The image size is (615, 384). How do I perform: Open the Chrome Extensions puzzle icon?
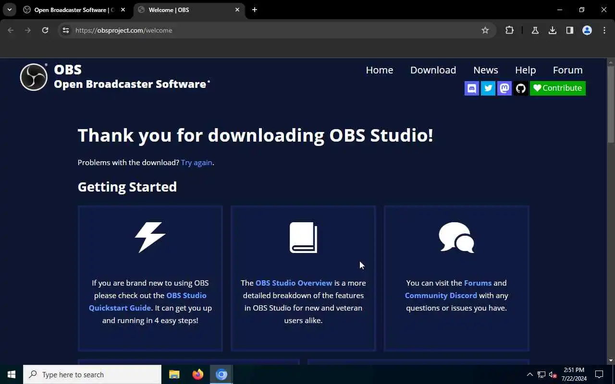[x=509, y=30]
